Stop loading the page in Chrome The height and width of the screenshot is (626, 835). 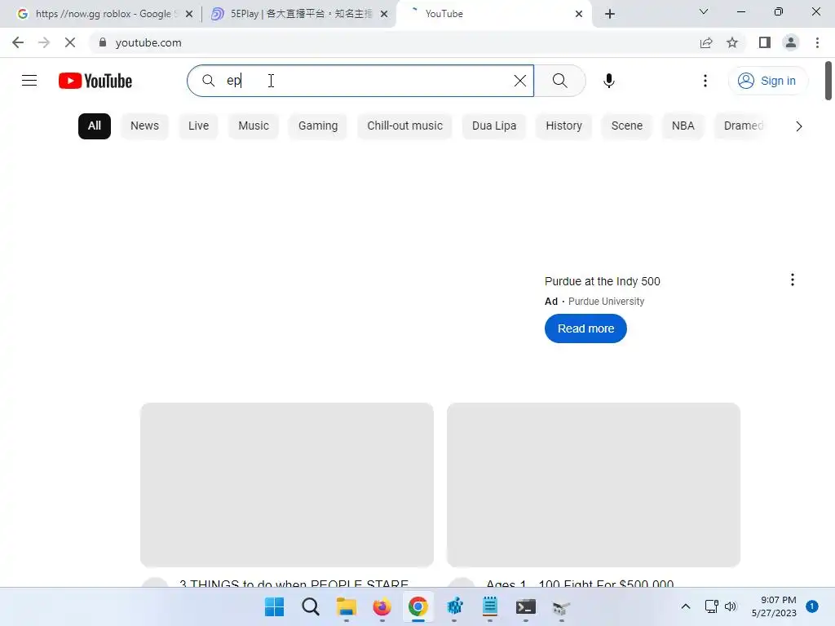pos(70,42)
